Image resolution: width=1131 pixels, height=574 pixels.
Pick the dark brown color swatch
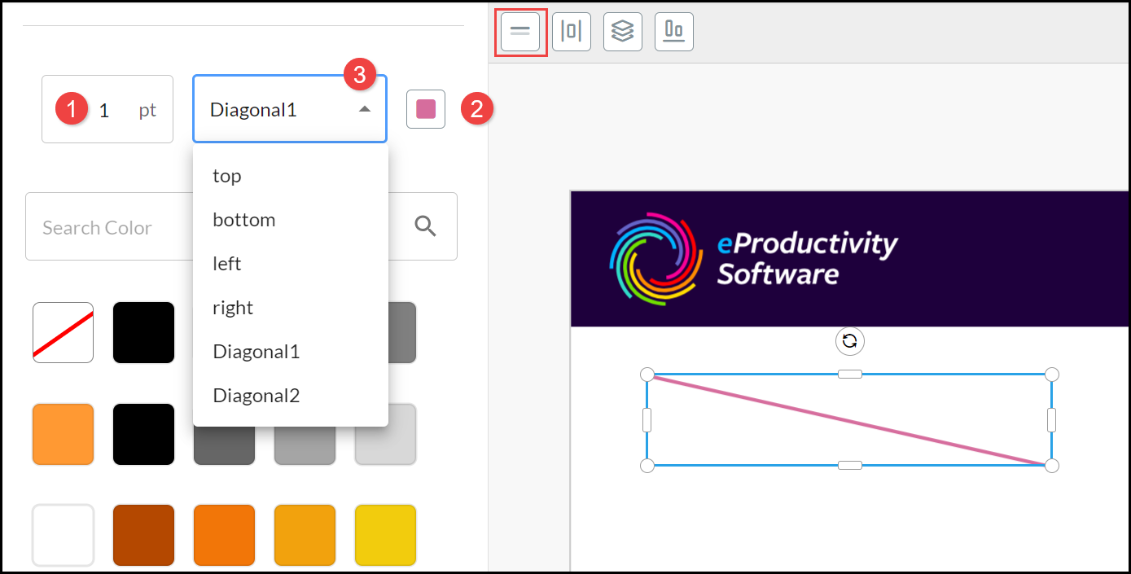(x=143, y=535)
